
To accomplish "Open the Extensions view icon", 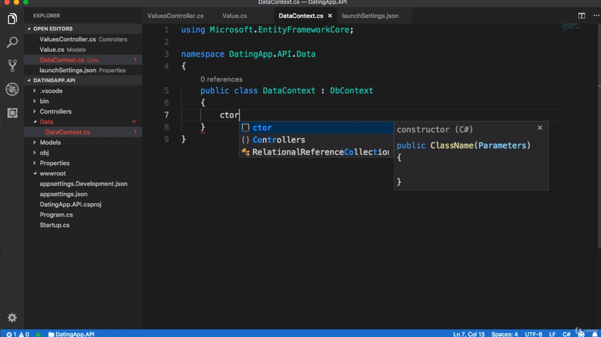I will pyautogui.click(x=12, y=113).
